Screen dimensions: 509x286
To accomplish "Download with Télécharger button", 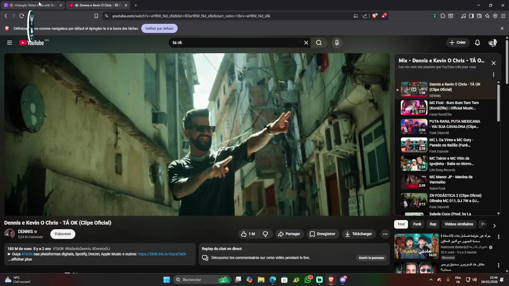I will (x=359, y=234).
